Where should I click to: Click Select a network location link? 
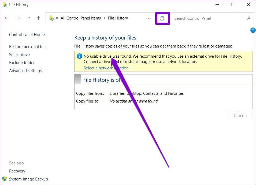pos(106,68)
